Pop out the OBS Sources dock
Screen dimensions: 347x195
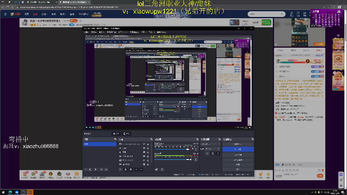coord(151,139)
